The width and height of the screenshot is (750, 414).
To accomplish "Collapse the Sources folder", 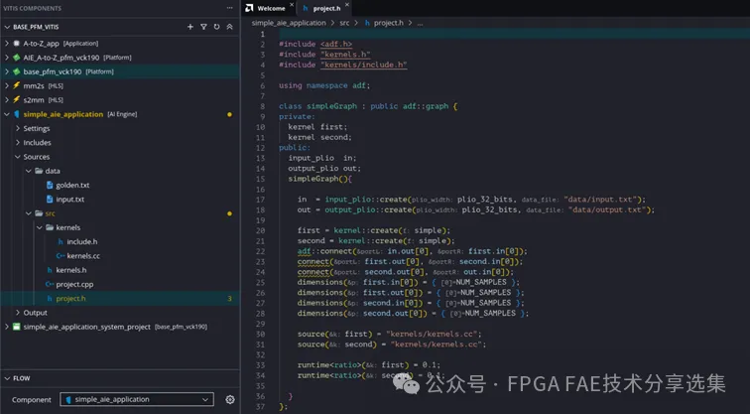I will click(x=18, y=157).
